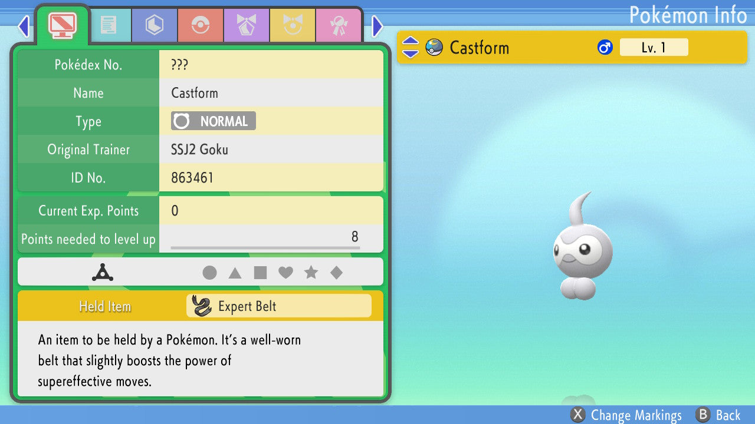Click the experience progress bar
Viewport: 755px width, 424px height.
coord(265,248)
